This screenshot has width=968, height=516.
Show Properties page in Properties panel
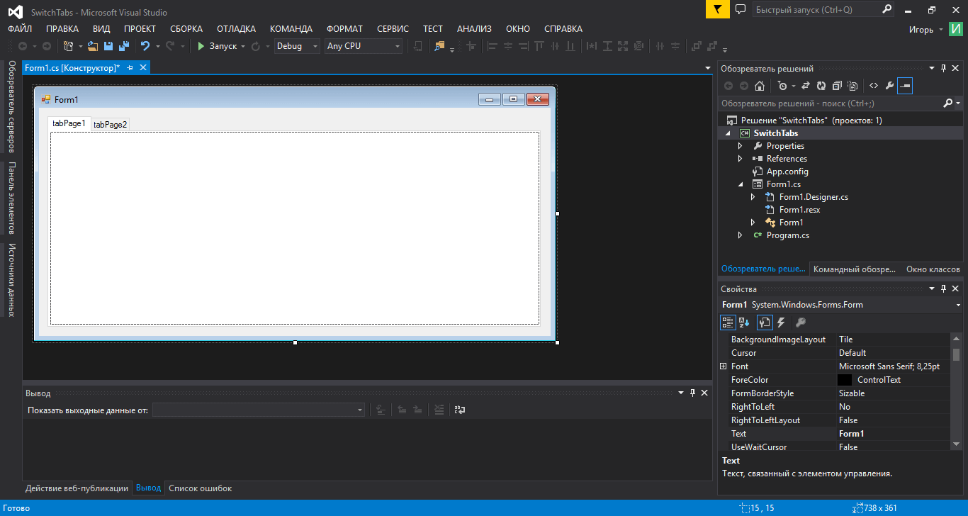[x=764, y=322]
